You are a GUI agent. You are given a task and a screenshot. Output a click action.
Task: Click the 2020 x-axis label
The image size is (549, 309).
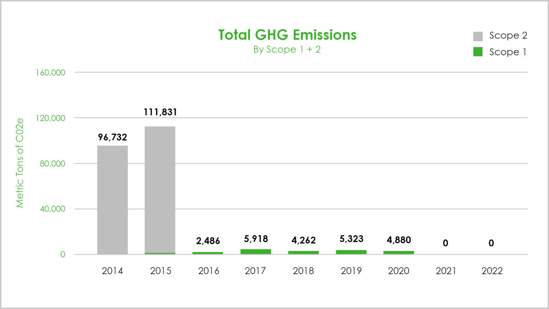(x=399, y=271)
